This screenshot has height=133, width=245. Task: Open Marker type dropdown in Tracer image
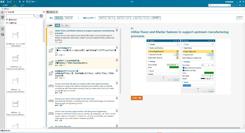coord(163,45)
